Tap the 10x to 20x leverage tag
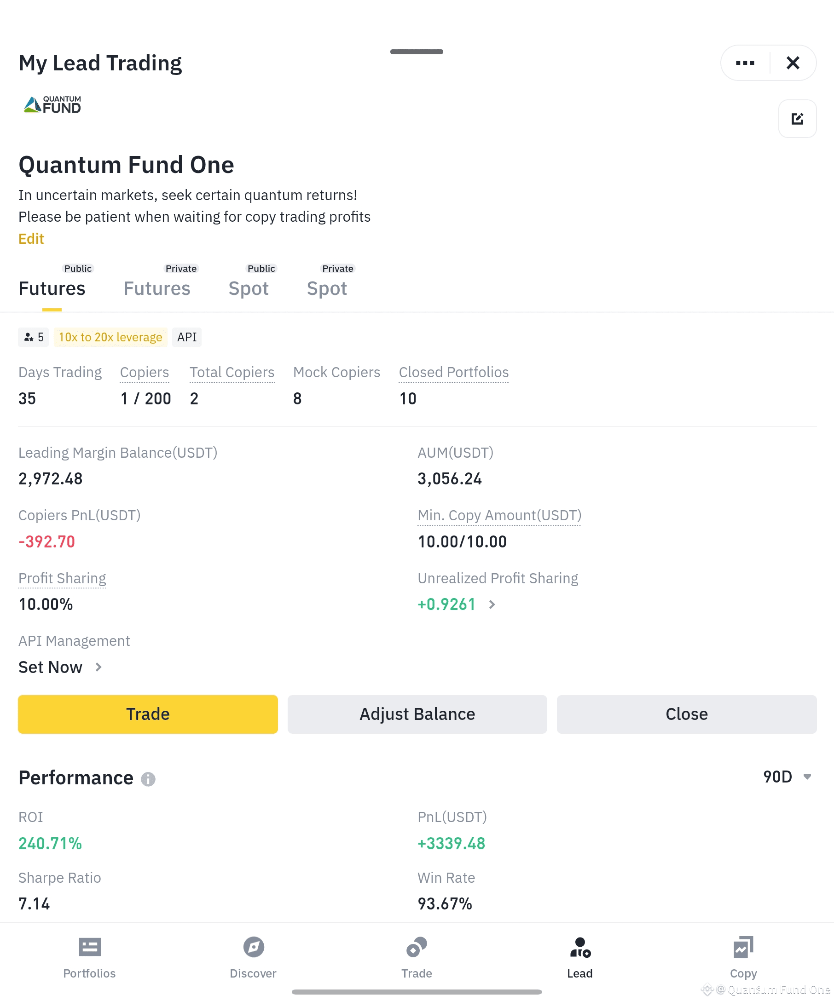 point(110,337)
